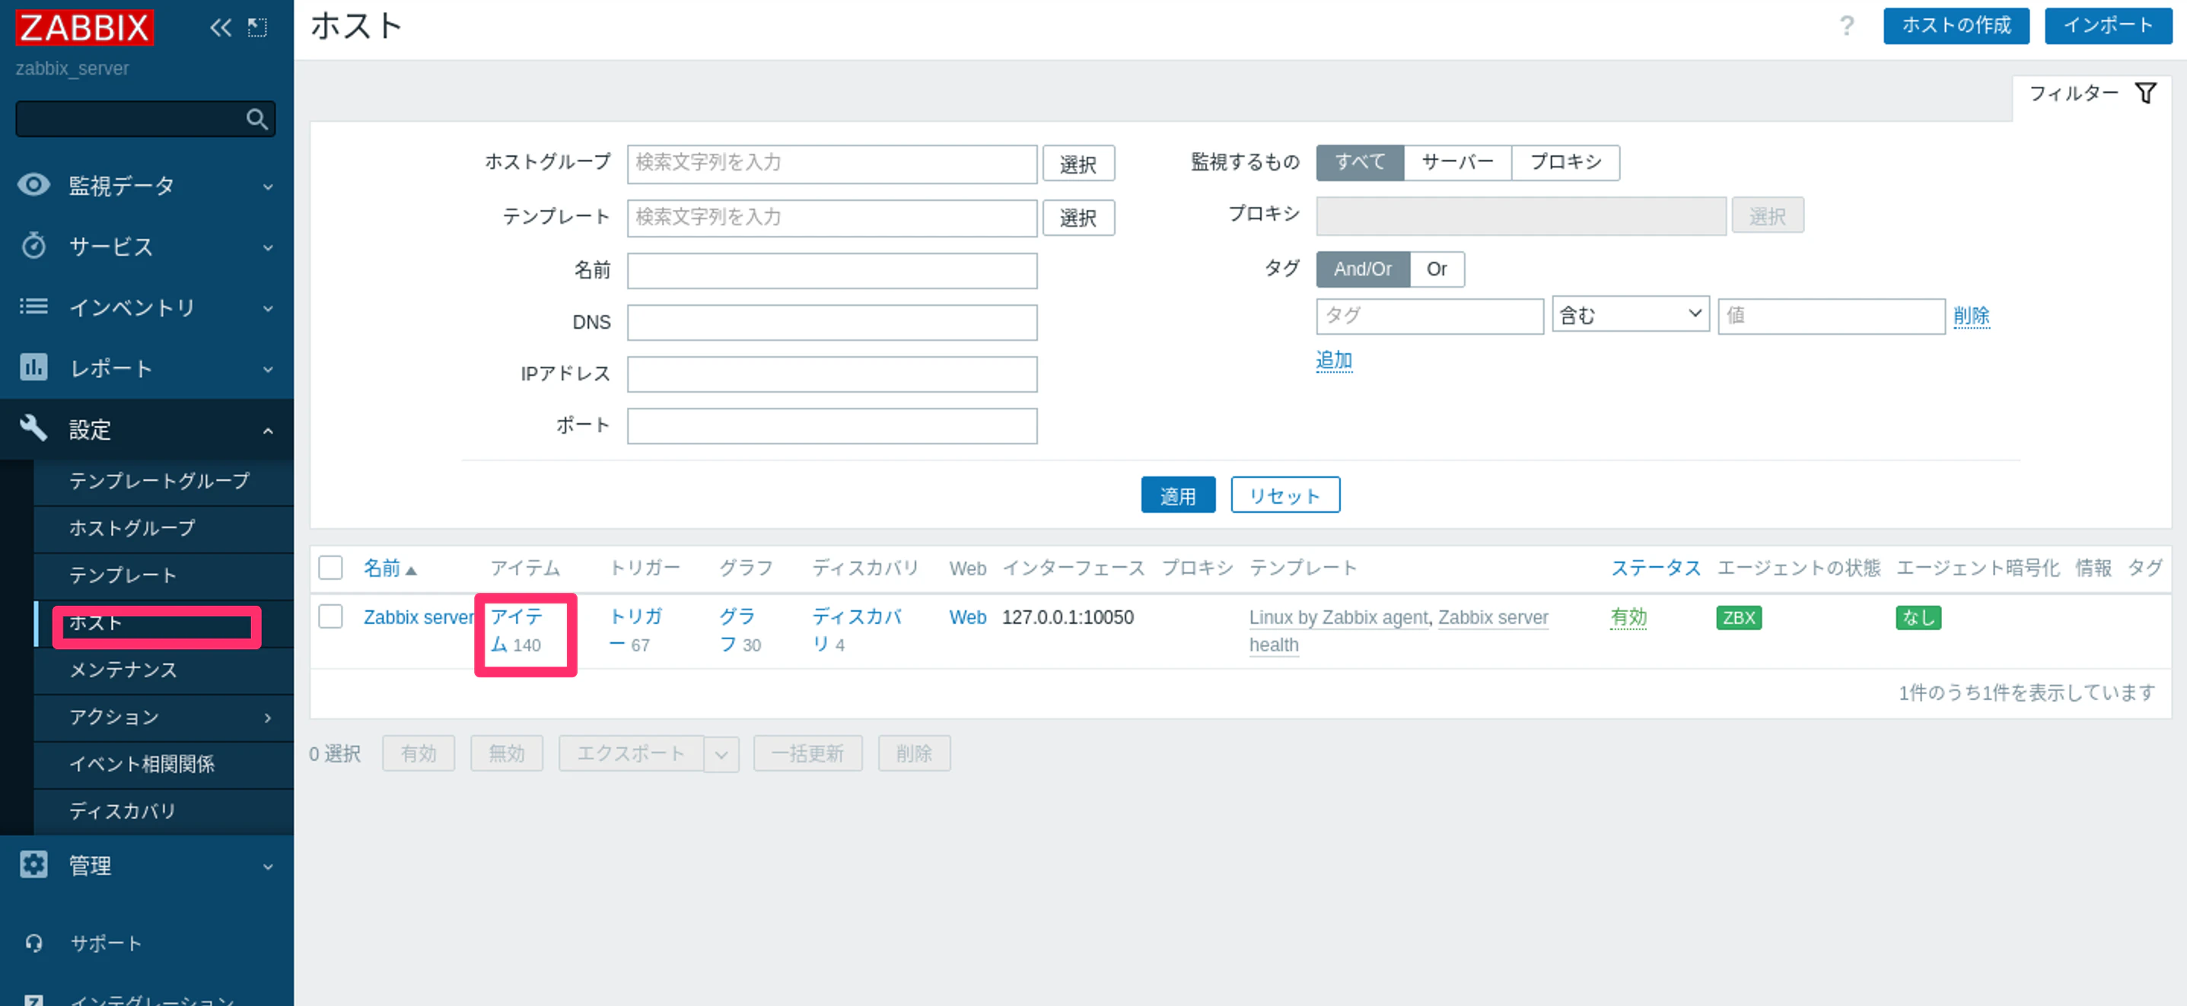Viewport: 2187px width, 1006px height.
Task: Open the 含む tag operator dropdown
Action: [1630, 314]
